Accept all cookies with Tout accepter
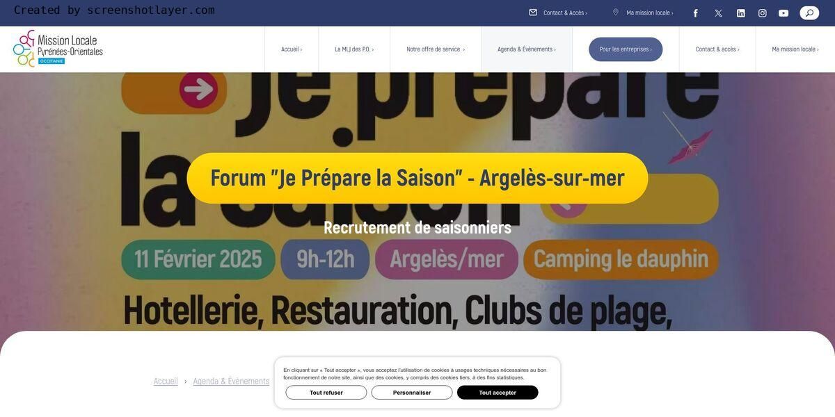This screenshot has width=835, height=417. click(498, 393)
